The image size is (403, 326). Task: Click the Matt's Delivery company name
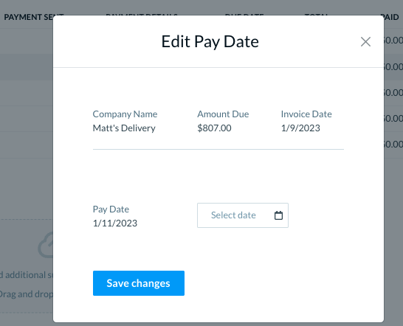(124, 128)
